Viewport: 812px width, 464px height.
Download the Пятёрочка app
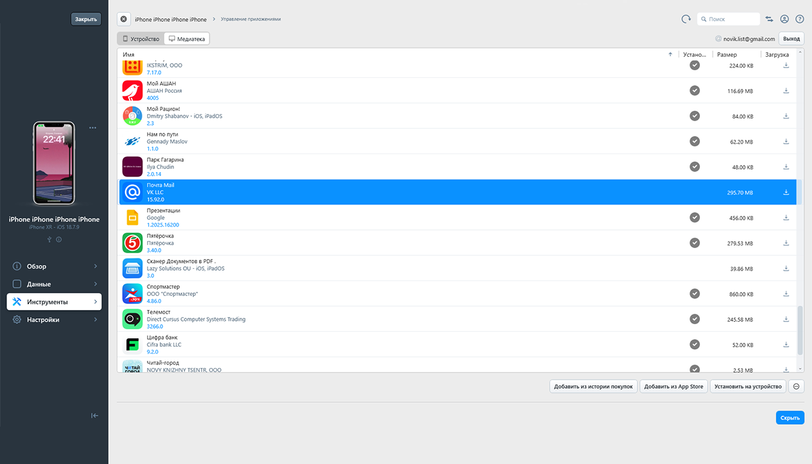(x=786, y=243)
